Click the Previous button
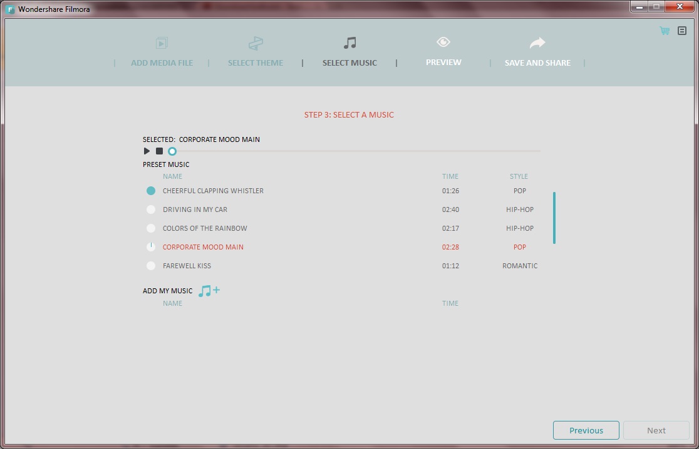Image resolution: width=699 pixels, height=449 pixels. point(585,430)
